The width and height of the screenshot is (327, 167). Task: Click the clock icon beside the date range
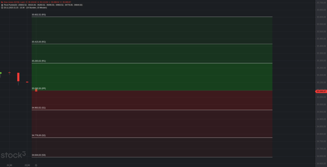[x=2, y=8]
